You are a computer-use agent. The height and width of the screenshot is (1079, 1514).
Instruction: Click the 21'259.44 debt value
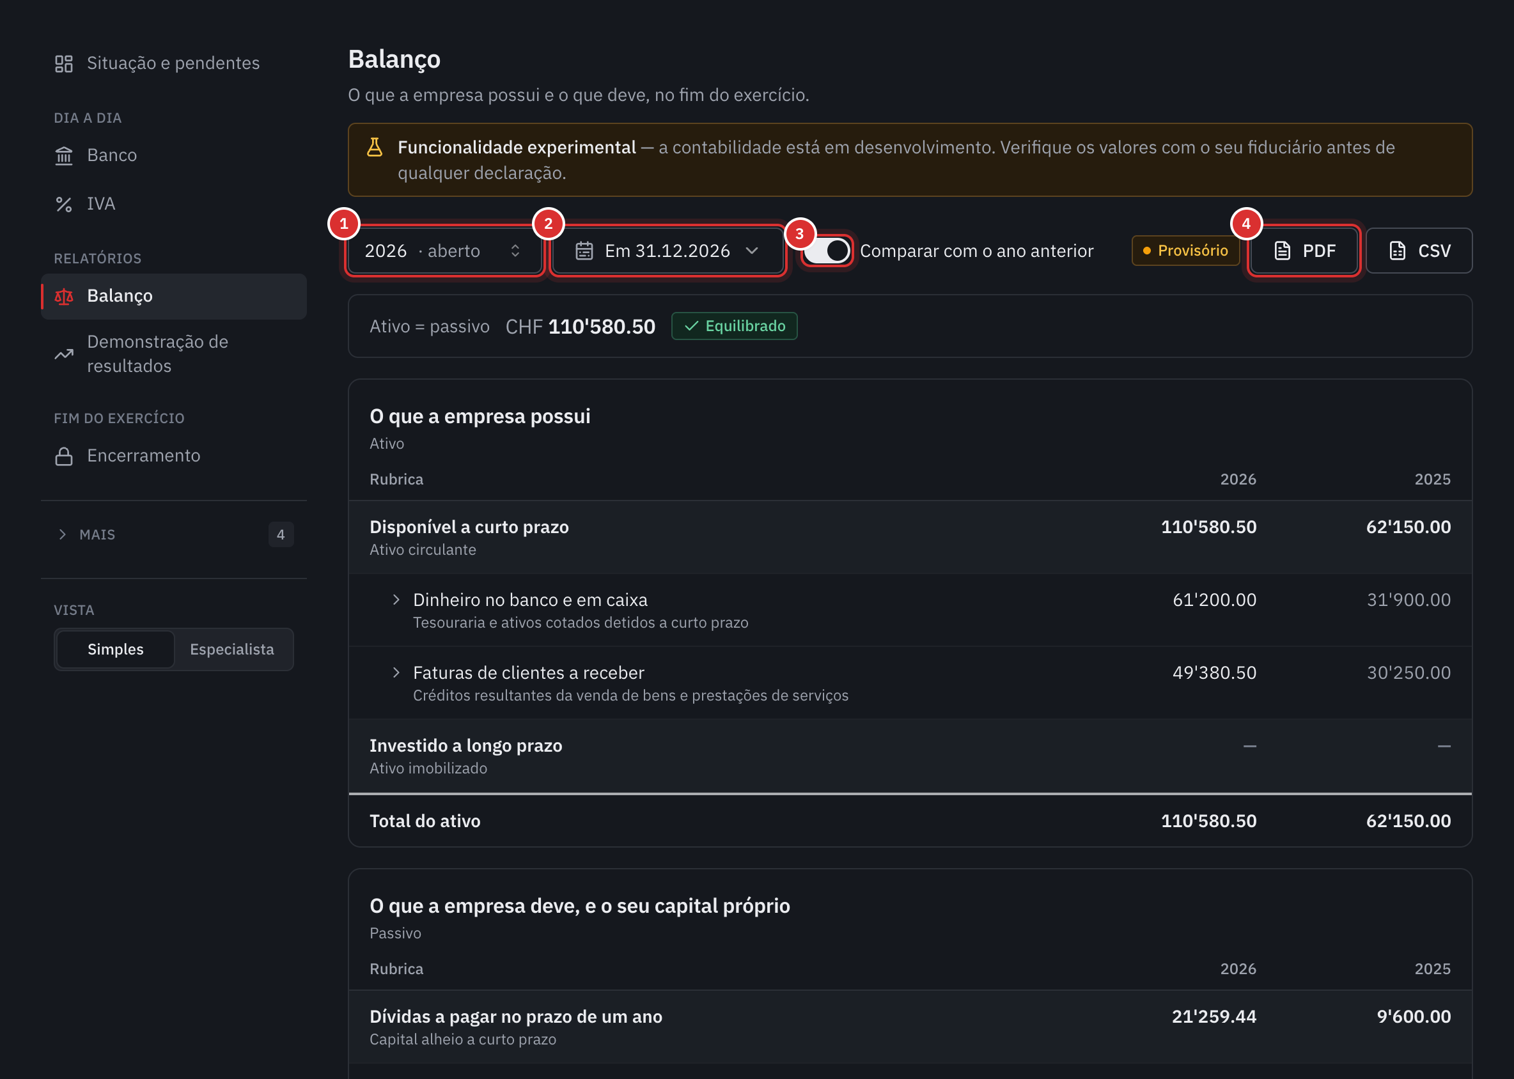(1214, 1017)
